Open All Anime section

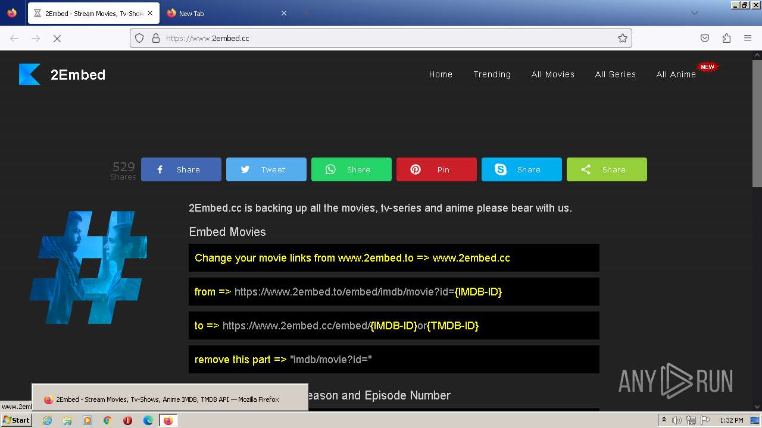coord(676,74)
